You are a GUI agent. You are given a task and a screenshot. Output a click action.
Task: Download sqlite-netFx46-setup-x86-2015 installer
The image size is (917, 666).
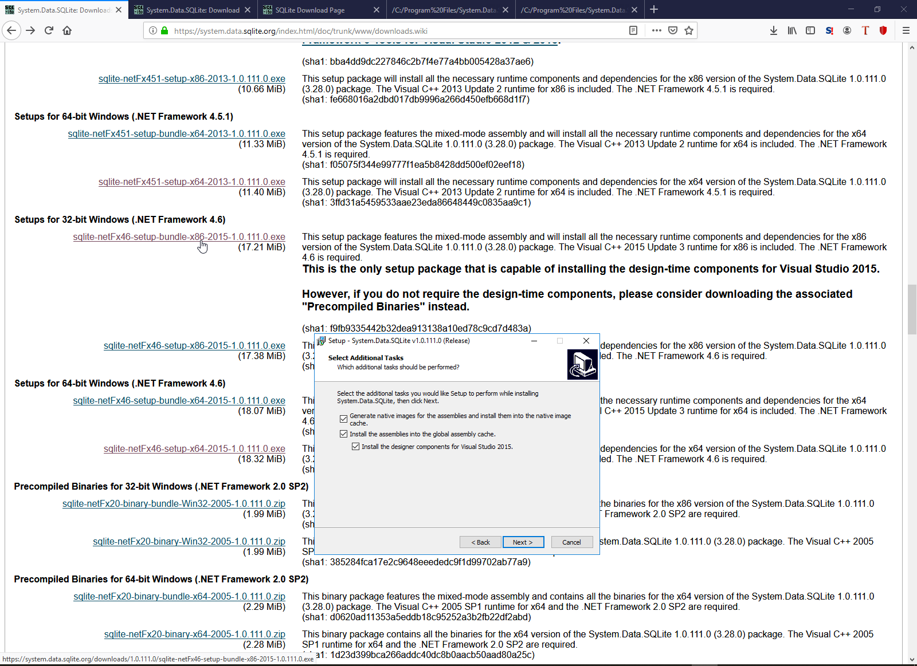tap(194, 346)
